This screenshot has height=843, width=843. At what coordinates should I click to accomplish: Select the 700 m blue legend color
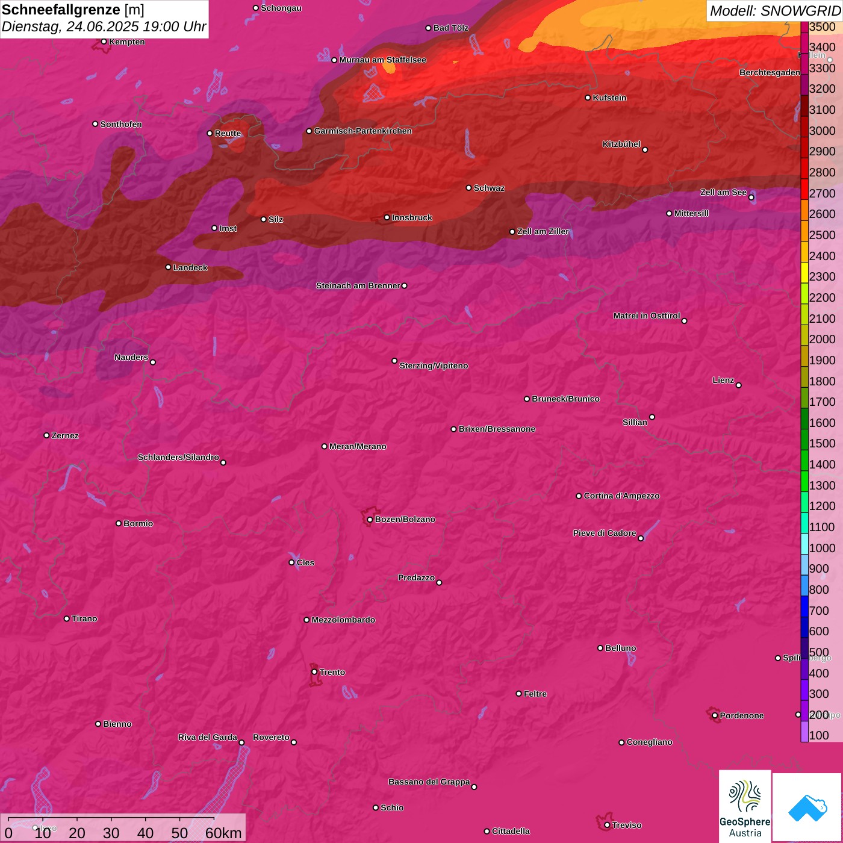point(804,606)
